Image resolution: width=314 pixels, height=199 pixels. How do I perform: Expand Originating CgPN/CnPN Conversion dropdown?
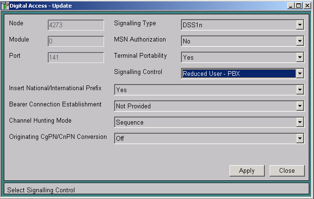click(x=300, y=138)
